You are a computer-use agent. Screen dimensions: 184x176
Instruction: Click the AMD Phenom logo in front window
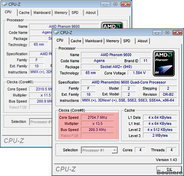[x=164, y=64]
